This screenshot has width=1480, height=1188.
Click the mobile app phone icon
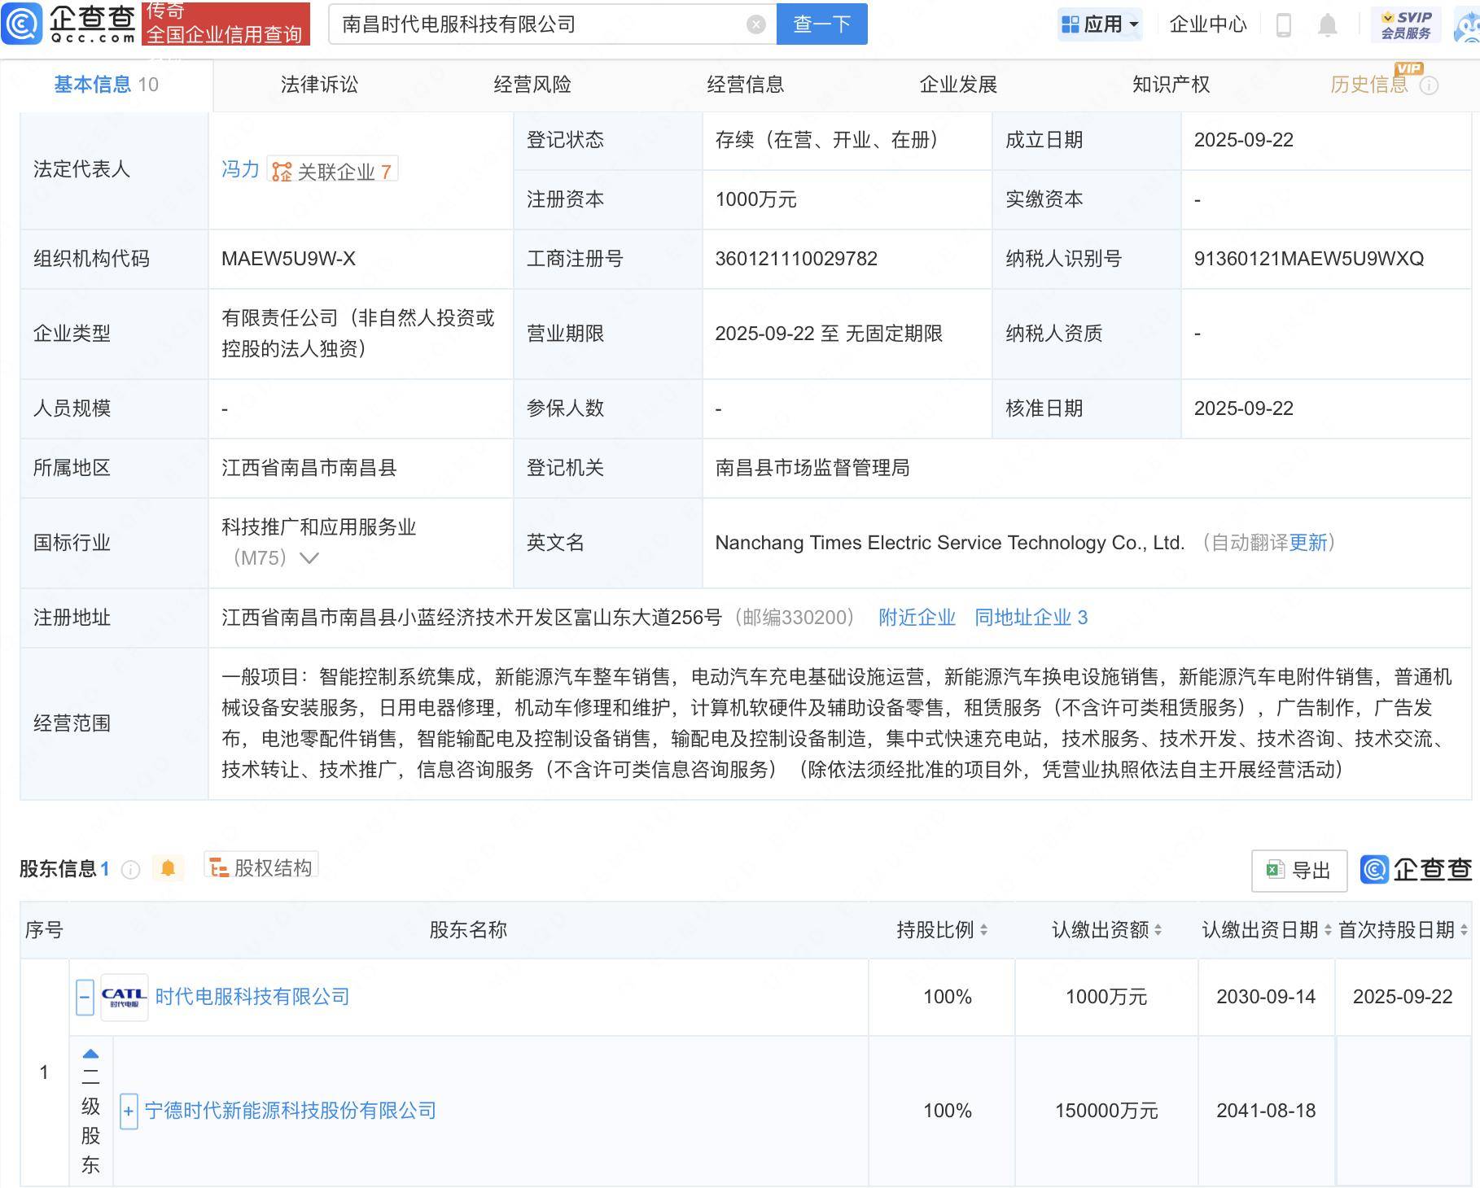[x=1285, y=24]
